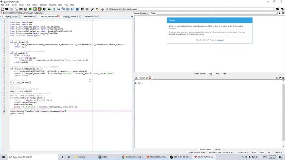Viewport: 285px width, 160px height.
Task: Browse a working directory folder icon
Action: 277,9
